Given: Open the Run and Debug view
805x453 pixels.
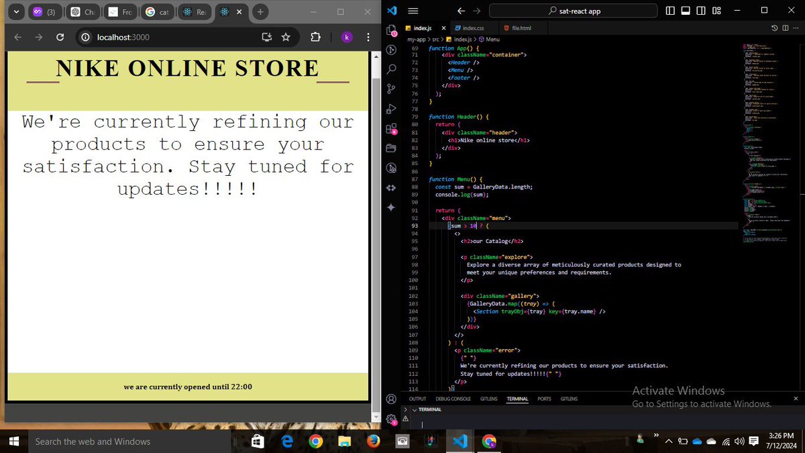Looking at the screenshot, I should [x=392, y=109].
